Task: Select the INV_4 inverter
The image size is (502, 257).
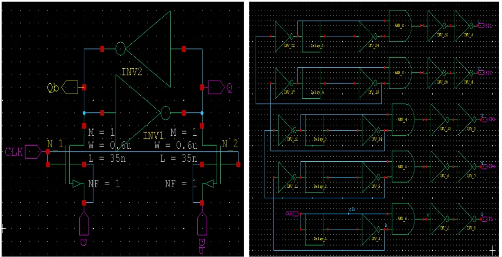Action: tap(465, 73)
